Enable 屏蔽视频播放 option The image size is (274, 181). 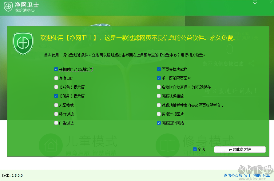[159, 96]
